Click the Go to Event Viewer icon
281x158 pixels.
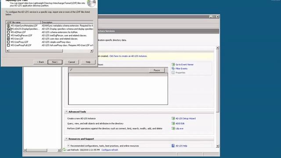173,65
